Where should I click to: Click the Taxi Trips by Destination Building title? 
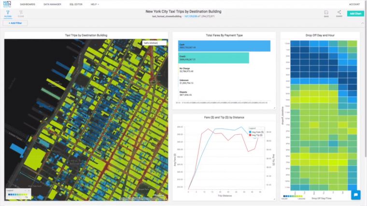click(86, 35)
